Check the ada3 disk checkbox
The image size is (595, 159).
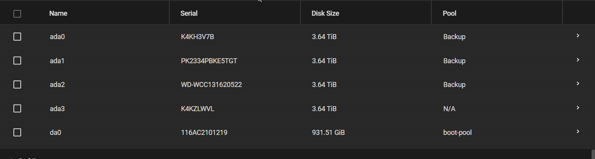coord(17,108)
